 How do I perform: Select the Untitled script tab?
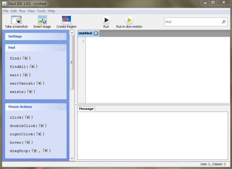coord(85,33)
